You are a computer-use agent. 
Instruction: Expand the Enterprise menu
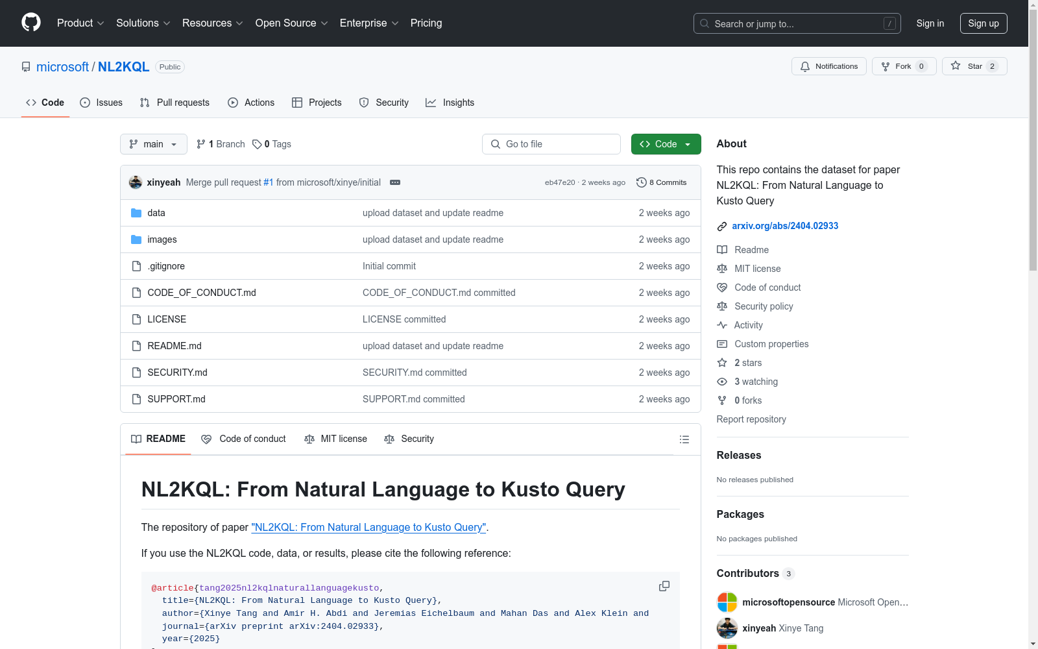369,23
